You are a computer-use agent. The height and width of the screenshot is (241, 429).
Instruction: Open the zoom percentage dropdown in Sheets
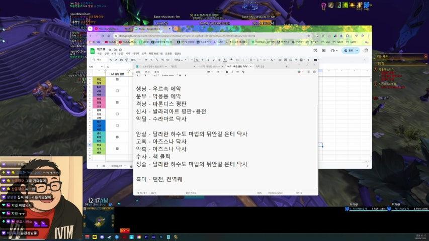(x=133, y=60)
